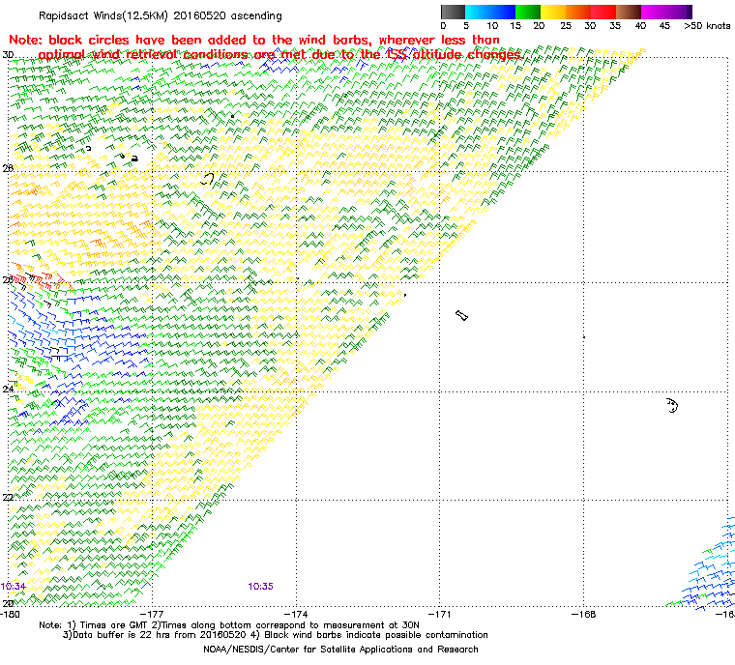Click the island outline east of -171
Image resolution: width=735 pixels, height=665 pixels.
(x=461, y=315)
